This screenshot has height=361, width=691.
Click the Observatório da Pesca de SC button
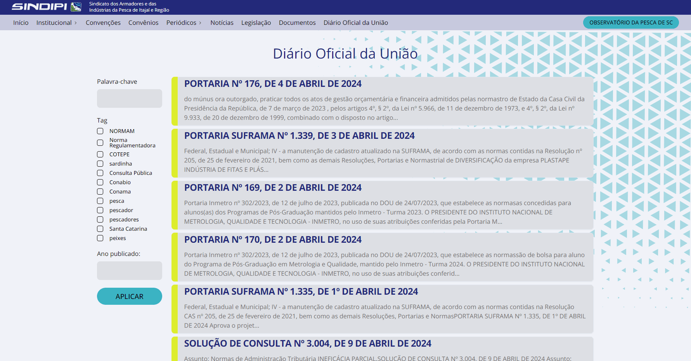click(630, 22)
